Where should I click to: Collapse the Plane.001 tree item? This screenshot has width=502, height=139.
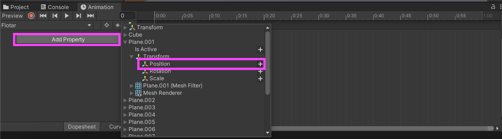click(x=125, y=42)
